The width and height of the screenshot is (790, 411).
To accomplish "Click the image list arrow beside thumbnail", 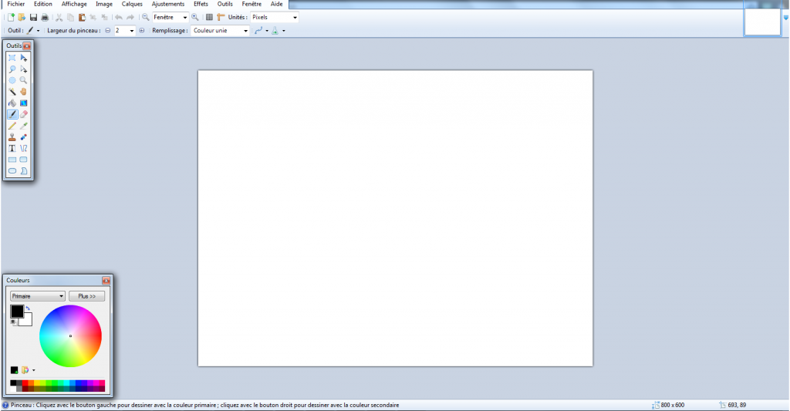I will tap(785, 18).
